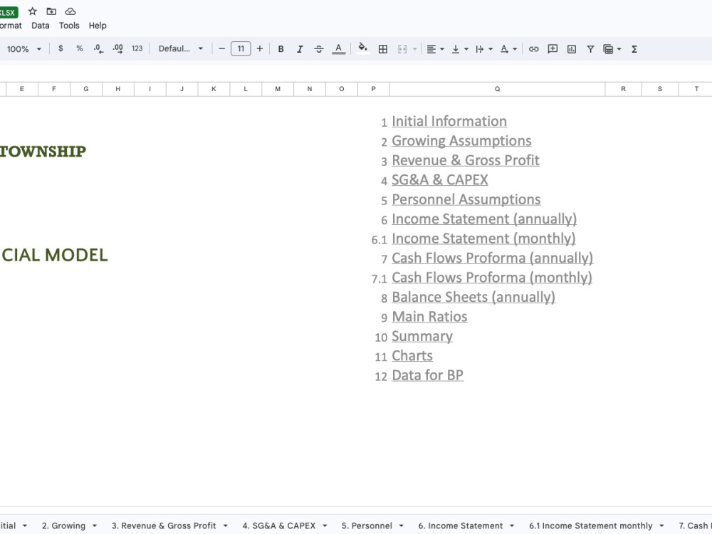
Task: Star this spreadsheet document
Action: coord(32,11)
